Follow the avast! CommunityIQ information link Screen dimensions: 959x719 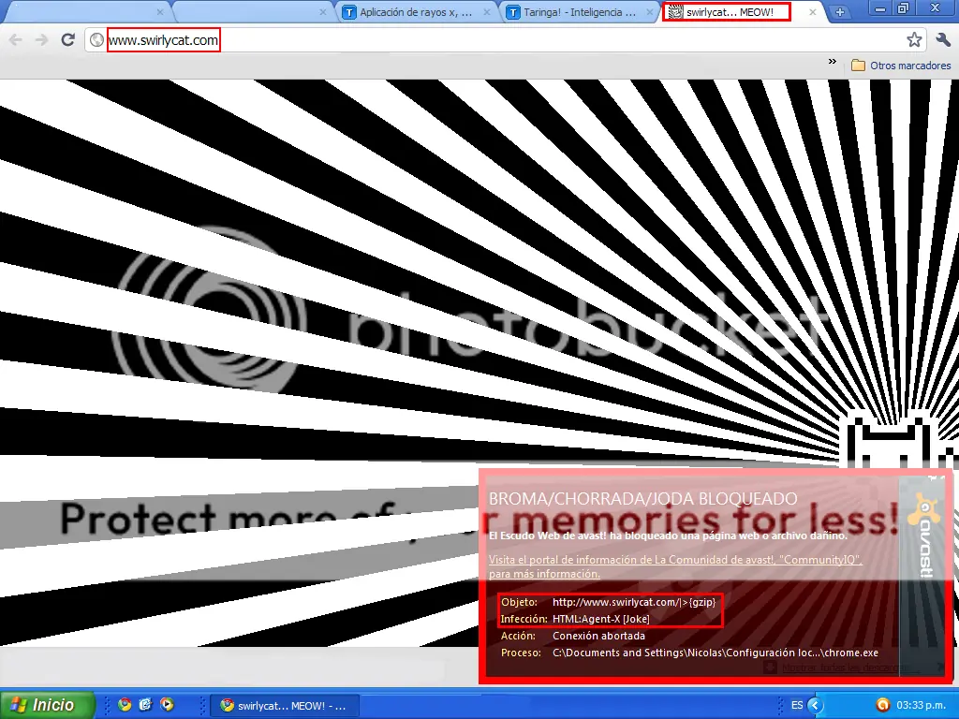click(x=675, y=566)
